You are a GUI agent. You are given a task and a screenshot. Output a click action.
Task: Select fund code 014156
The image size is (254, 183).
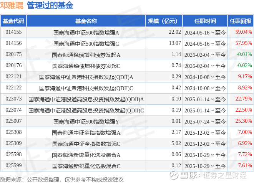(x=13, y=43)
